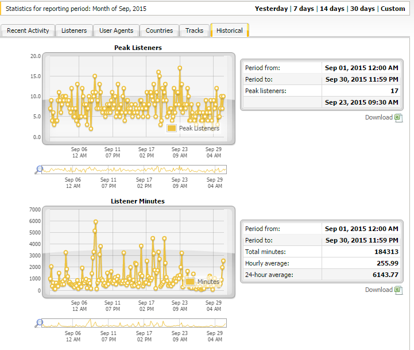Click the Peak Listeners legend color swatch

[172, 128]
